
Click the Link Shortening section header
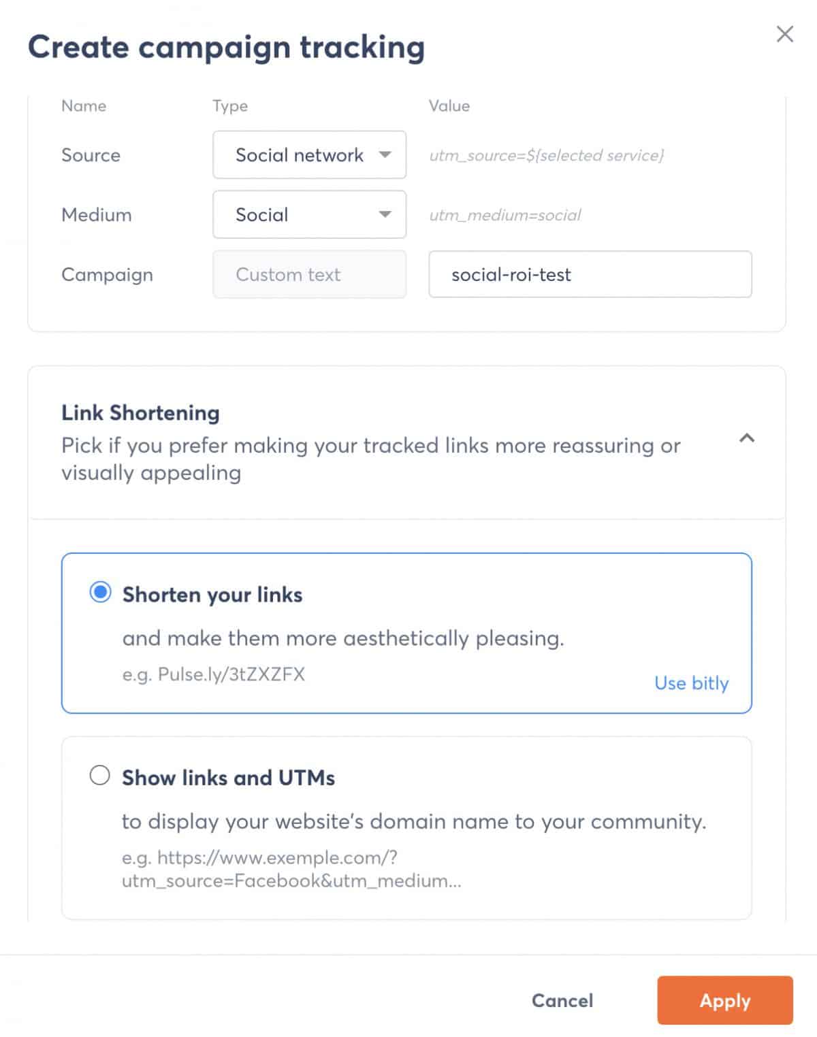[x=140, y=412]
